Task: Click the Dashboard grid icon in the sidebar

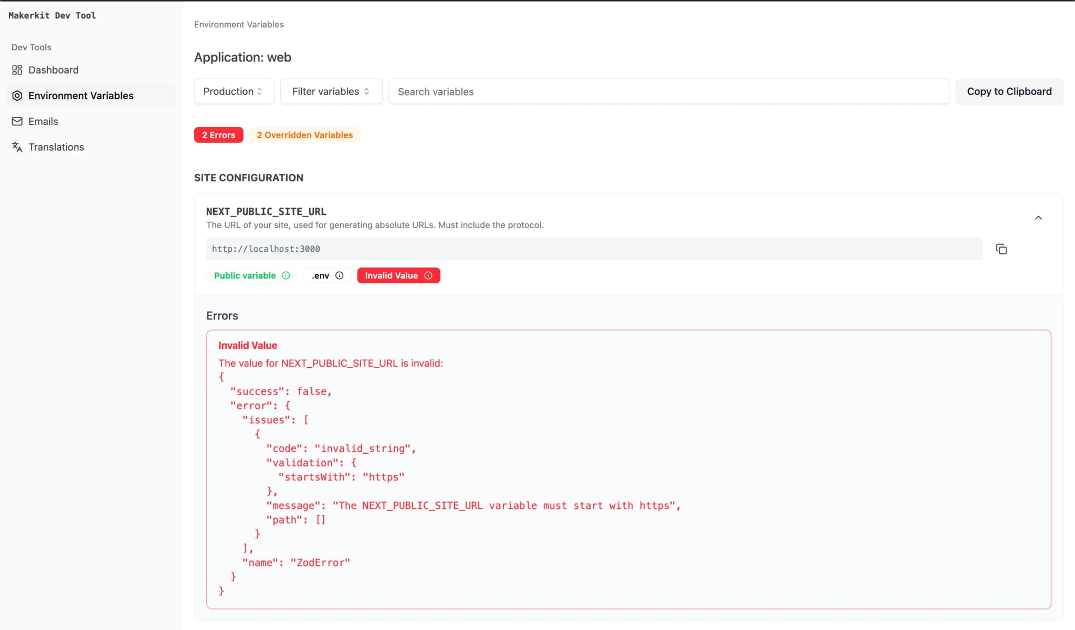Action: (x=17, y=69)
